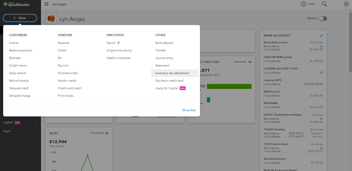This screenshot has height=171, width=352.
Task: Open the Sales This month dropdown
Action: pos(99,133)
